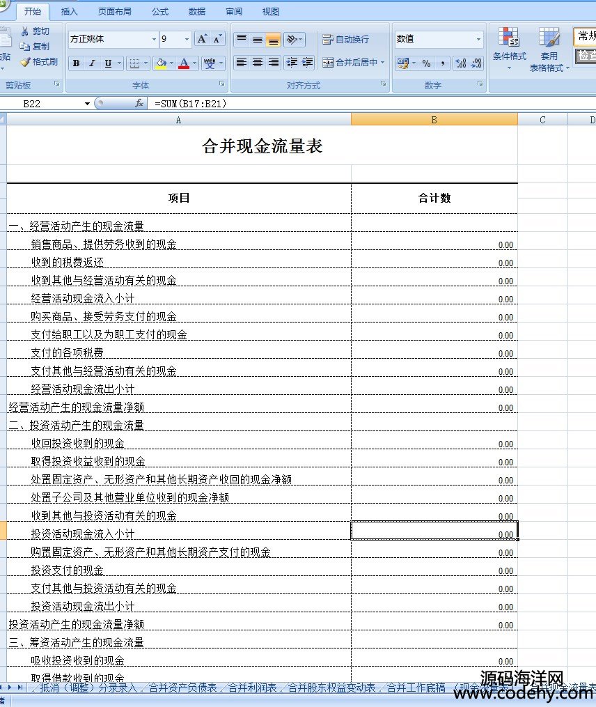
Task: Click the increase font size icon
Action: click(202, 39)
